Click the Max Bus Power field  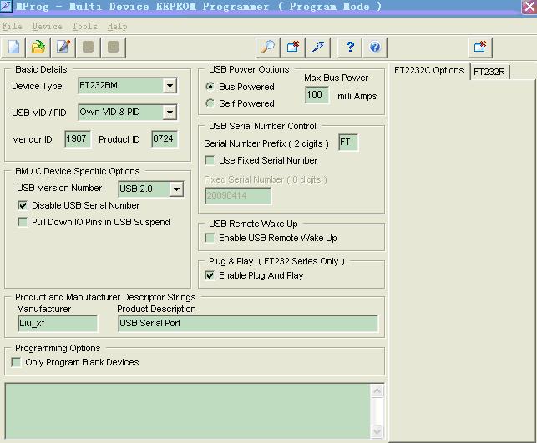(x=317, y=95)
